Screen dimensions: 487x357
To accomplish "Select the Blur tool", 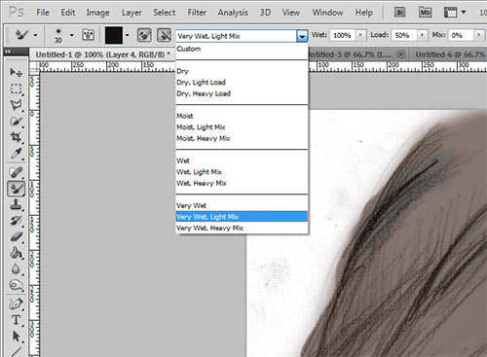I will pos(16,268).
